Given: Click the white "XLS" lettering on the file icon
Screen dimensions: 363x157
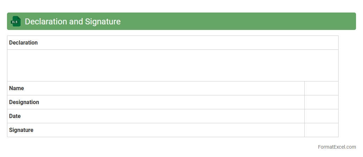Looking at the screenshot, I should (x=15, y=22).
